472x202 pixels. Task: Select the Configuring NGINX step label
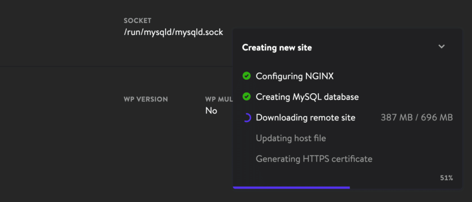click(295, 77)
